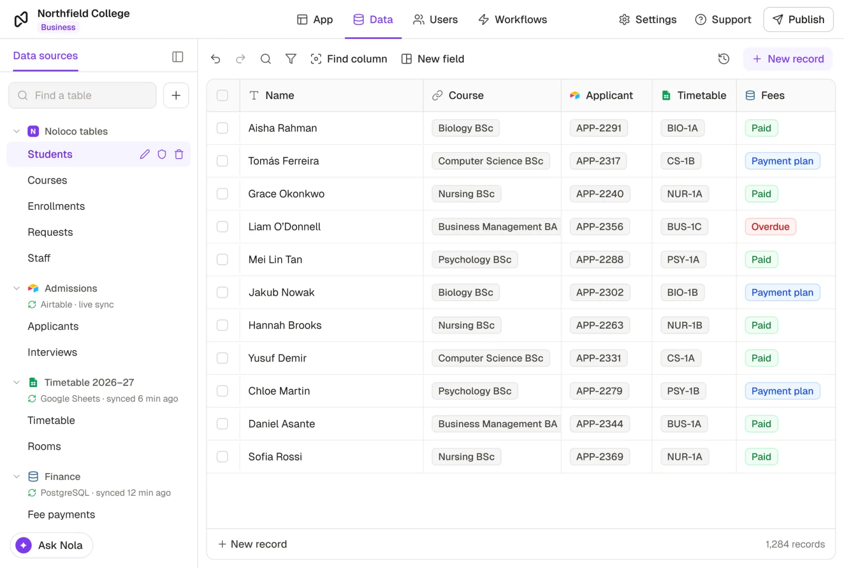Switch to the App tab

coord(315,20)
